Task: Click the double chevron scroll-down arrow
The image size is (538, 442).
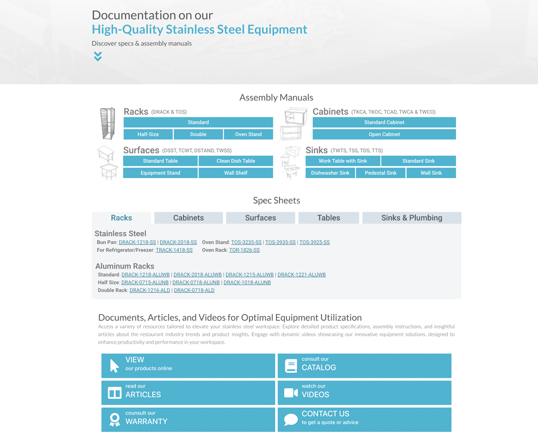Action: 98,56
